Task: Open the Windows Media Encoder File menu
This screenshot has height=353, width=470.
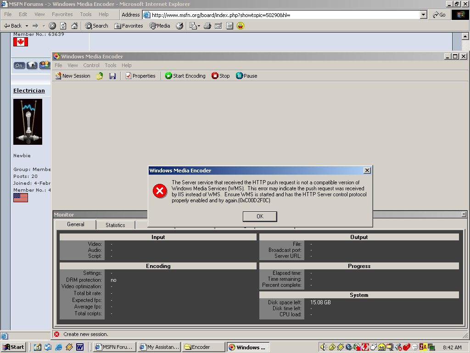Action: pos(58,65)
